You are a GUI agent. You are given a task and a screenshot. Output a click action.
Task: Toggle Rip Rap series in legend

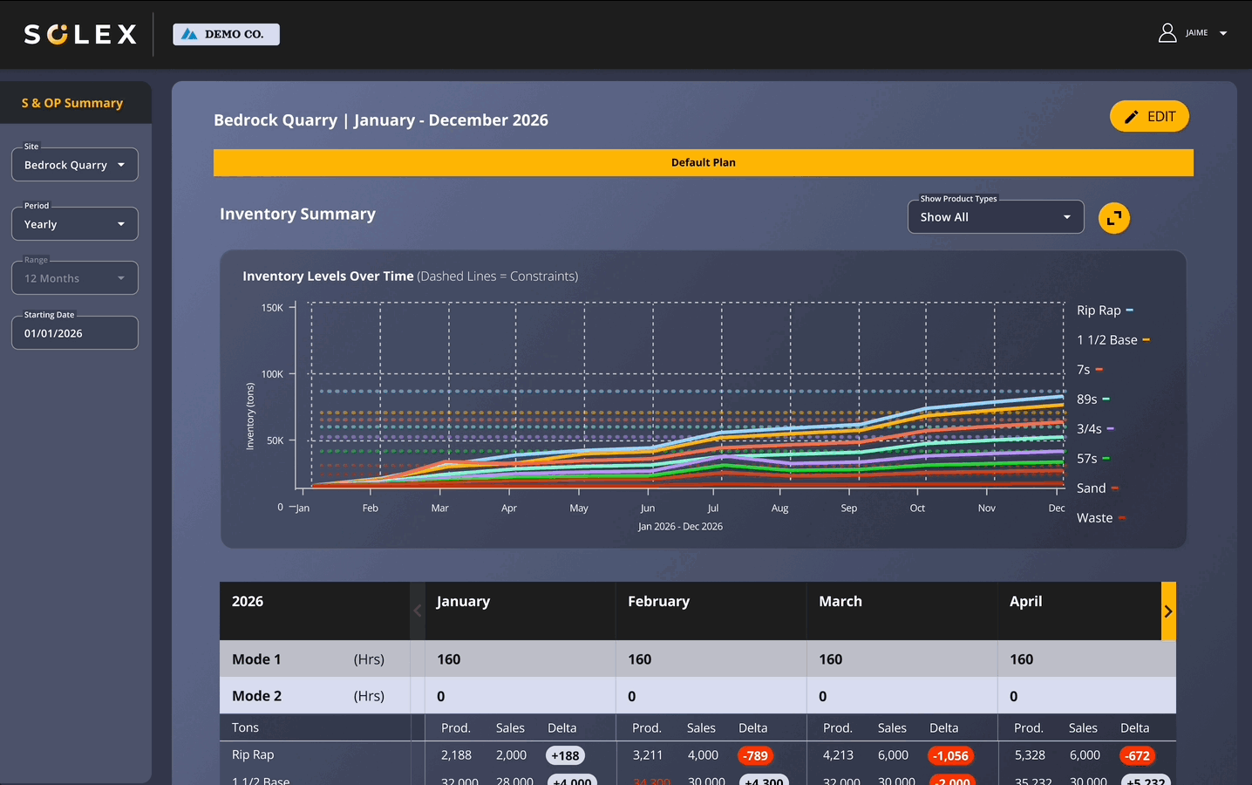click(x=1104, y=311)
